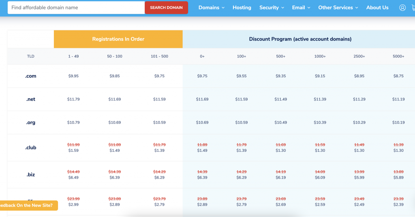Expand the Email dropdown menu

pos(301,8)
